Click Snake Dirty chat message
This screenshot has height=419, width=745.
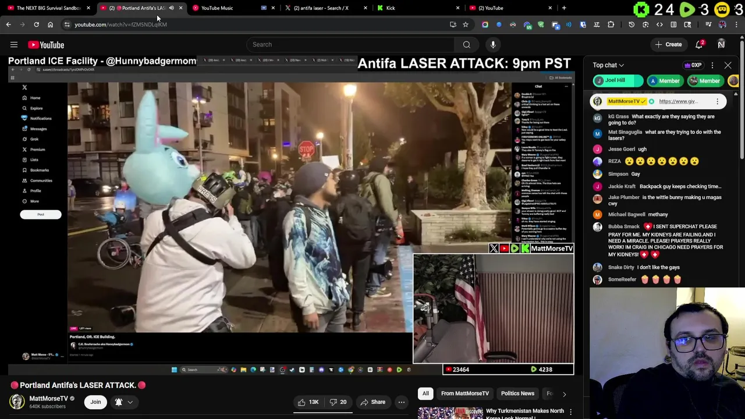point(658,267)
